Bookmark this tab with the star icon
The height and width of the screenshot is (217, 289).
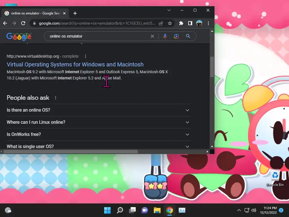[170, 23]
